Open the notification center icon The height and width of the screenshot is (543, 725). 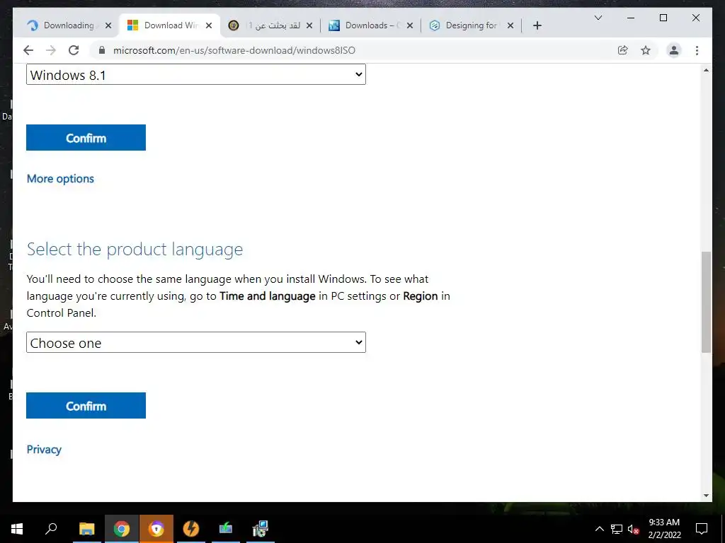(x=702, y=529)
